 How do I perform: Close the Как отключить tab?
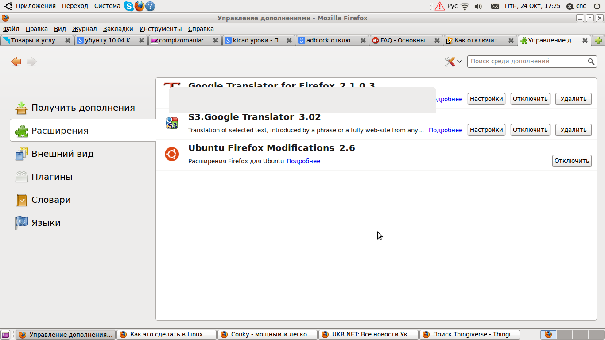(x=511, y=40)
